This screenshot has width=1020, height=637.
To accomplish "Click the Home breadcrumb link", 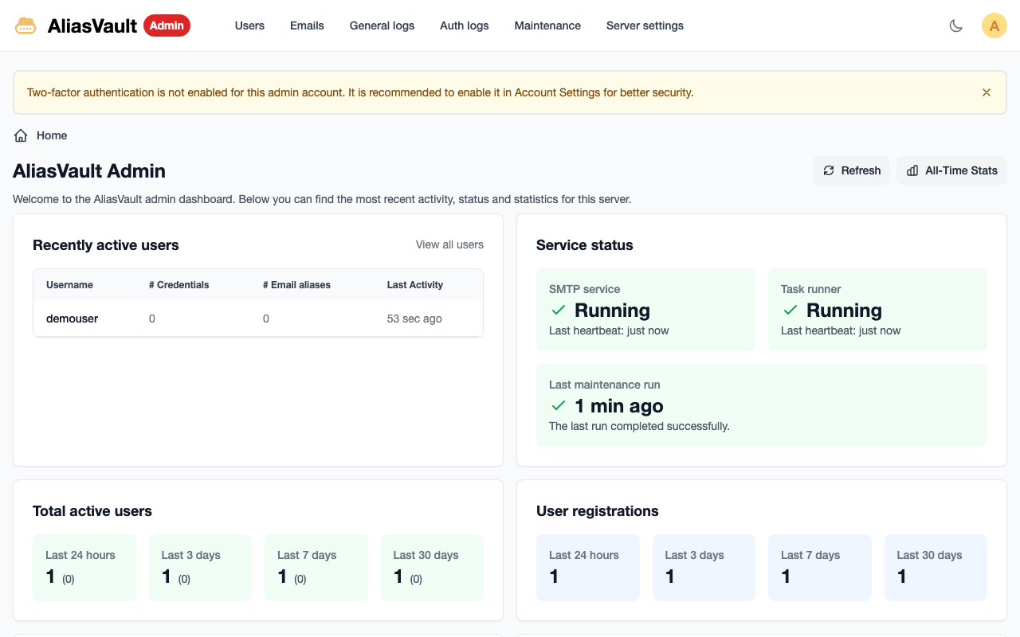I will click(52, 135).
